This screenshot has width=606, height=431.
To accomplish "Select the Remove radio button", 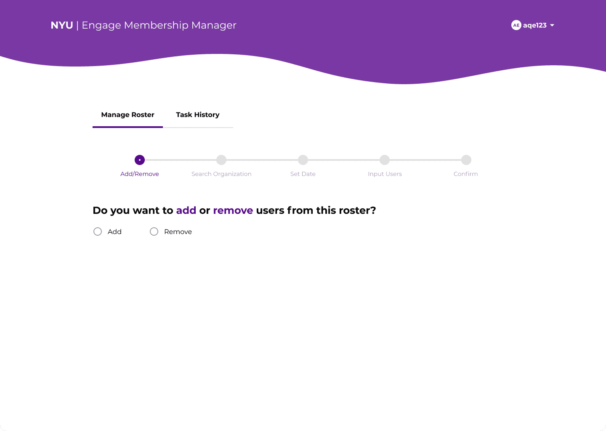I will pos(154,231).
